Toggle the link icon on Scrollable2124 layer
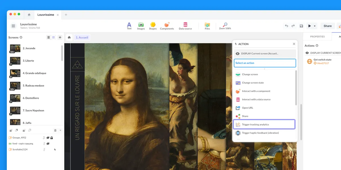Viewport: 341px width, 170px height. (x=44, y=150)
